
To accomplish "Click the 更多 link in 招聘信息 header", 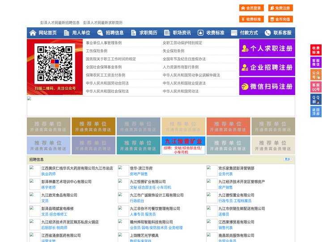I will pyautogui.click(x=288, y=159).
